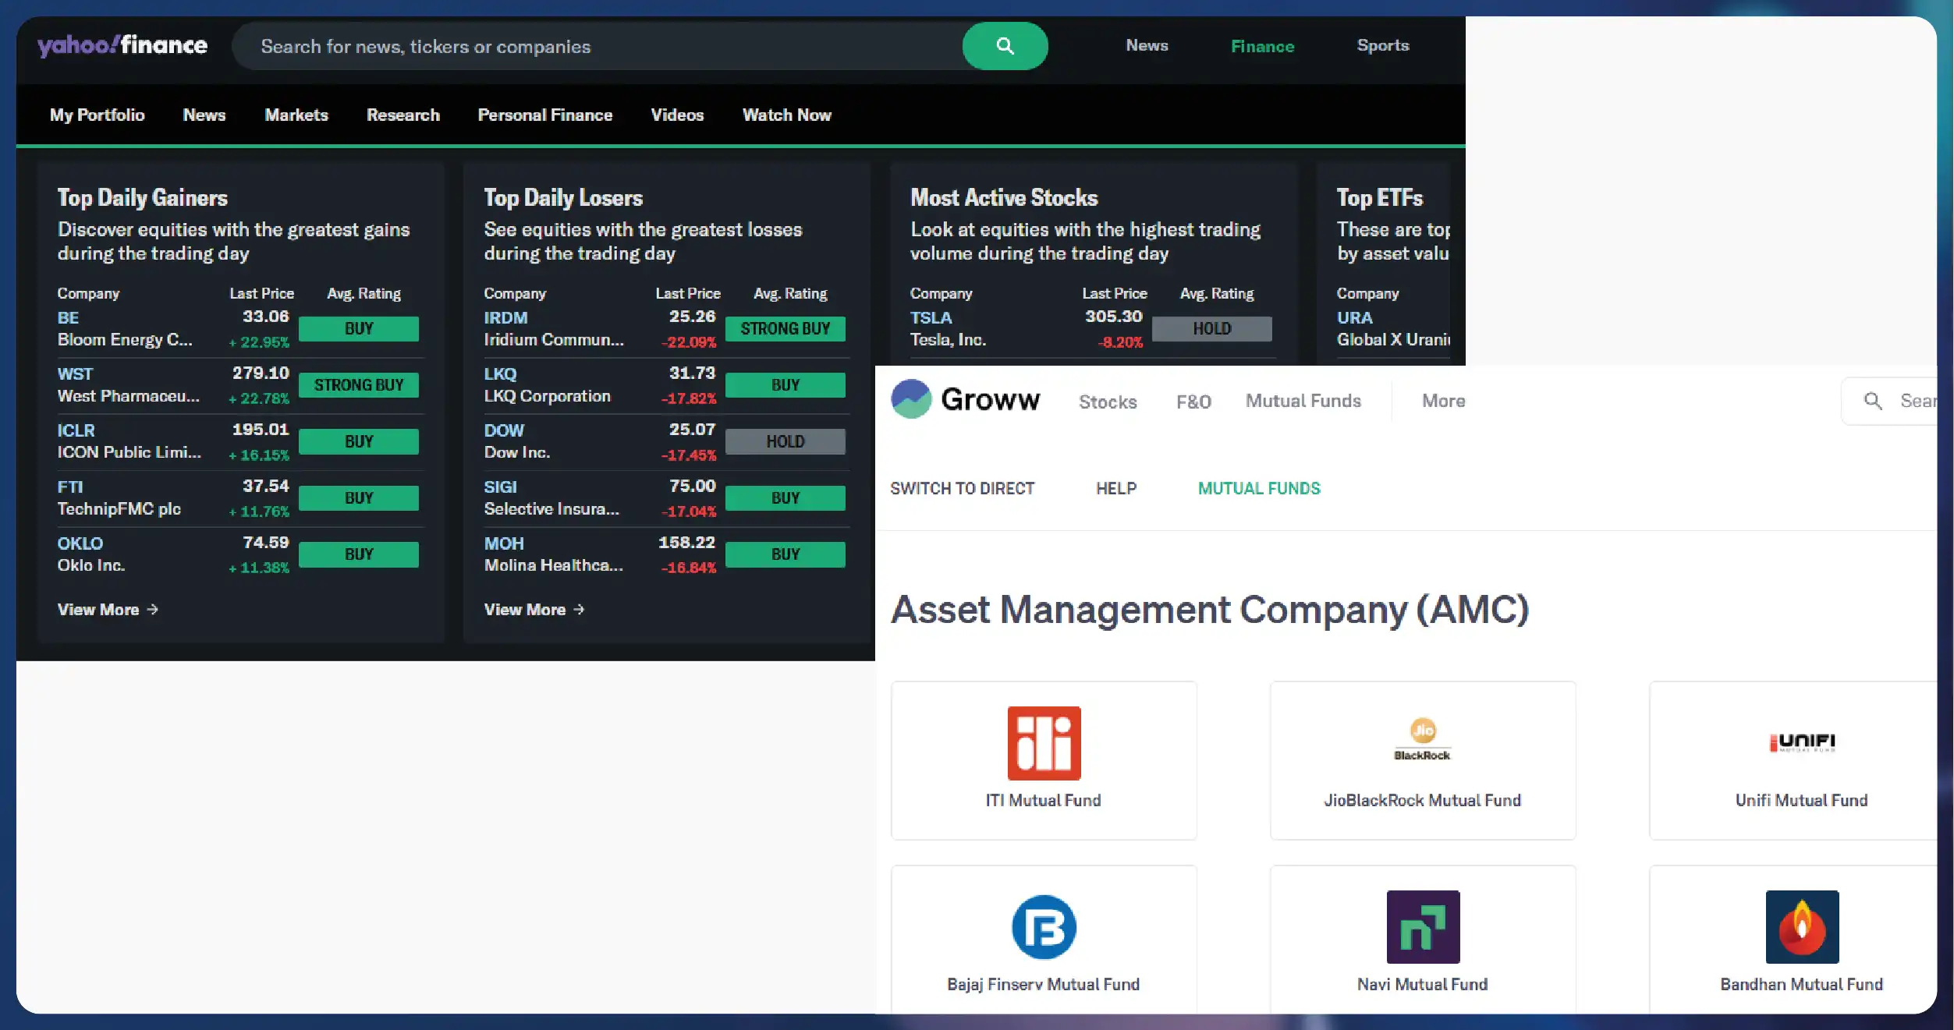The width and height of the screenshot is (1954, 1030).
Task: Open JioBlackRock Mutual Fund logo tile
Action: pos(1422,739)
